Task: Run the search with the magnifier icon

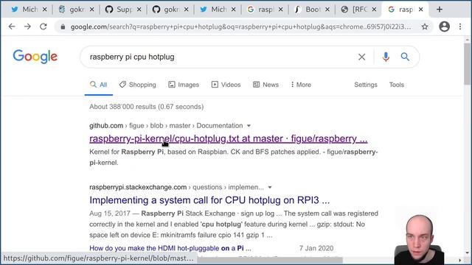Action: point(405,57)
